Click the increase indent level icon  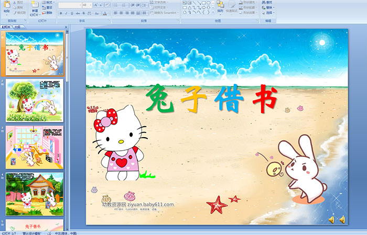[x=138, y=5]
